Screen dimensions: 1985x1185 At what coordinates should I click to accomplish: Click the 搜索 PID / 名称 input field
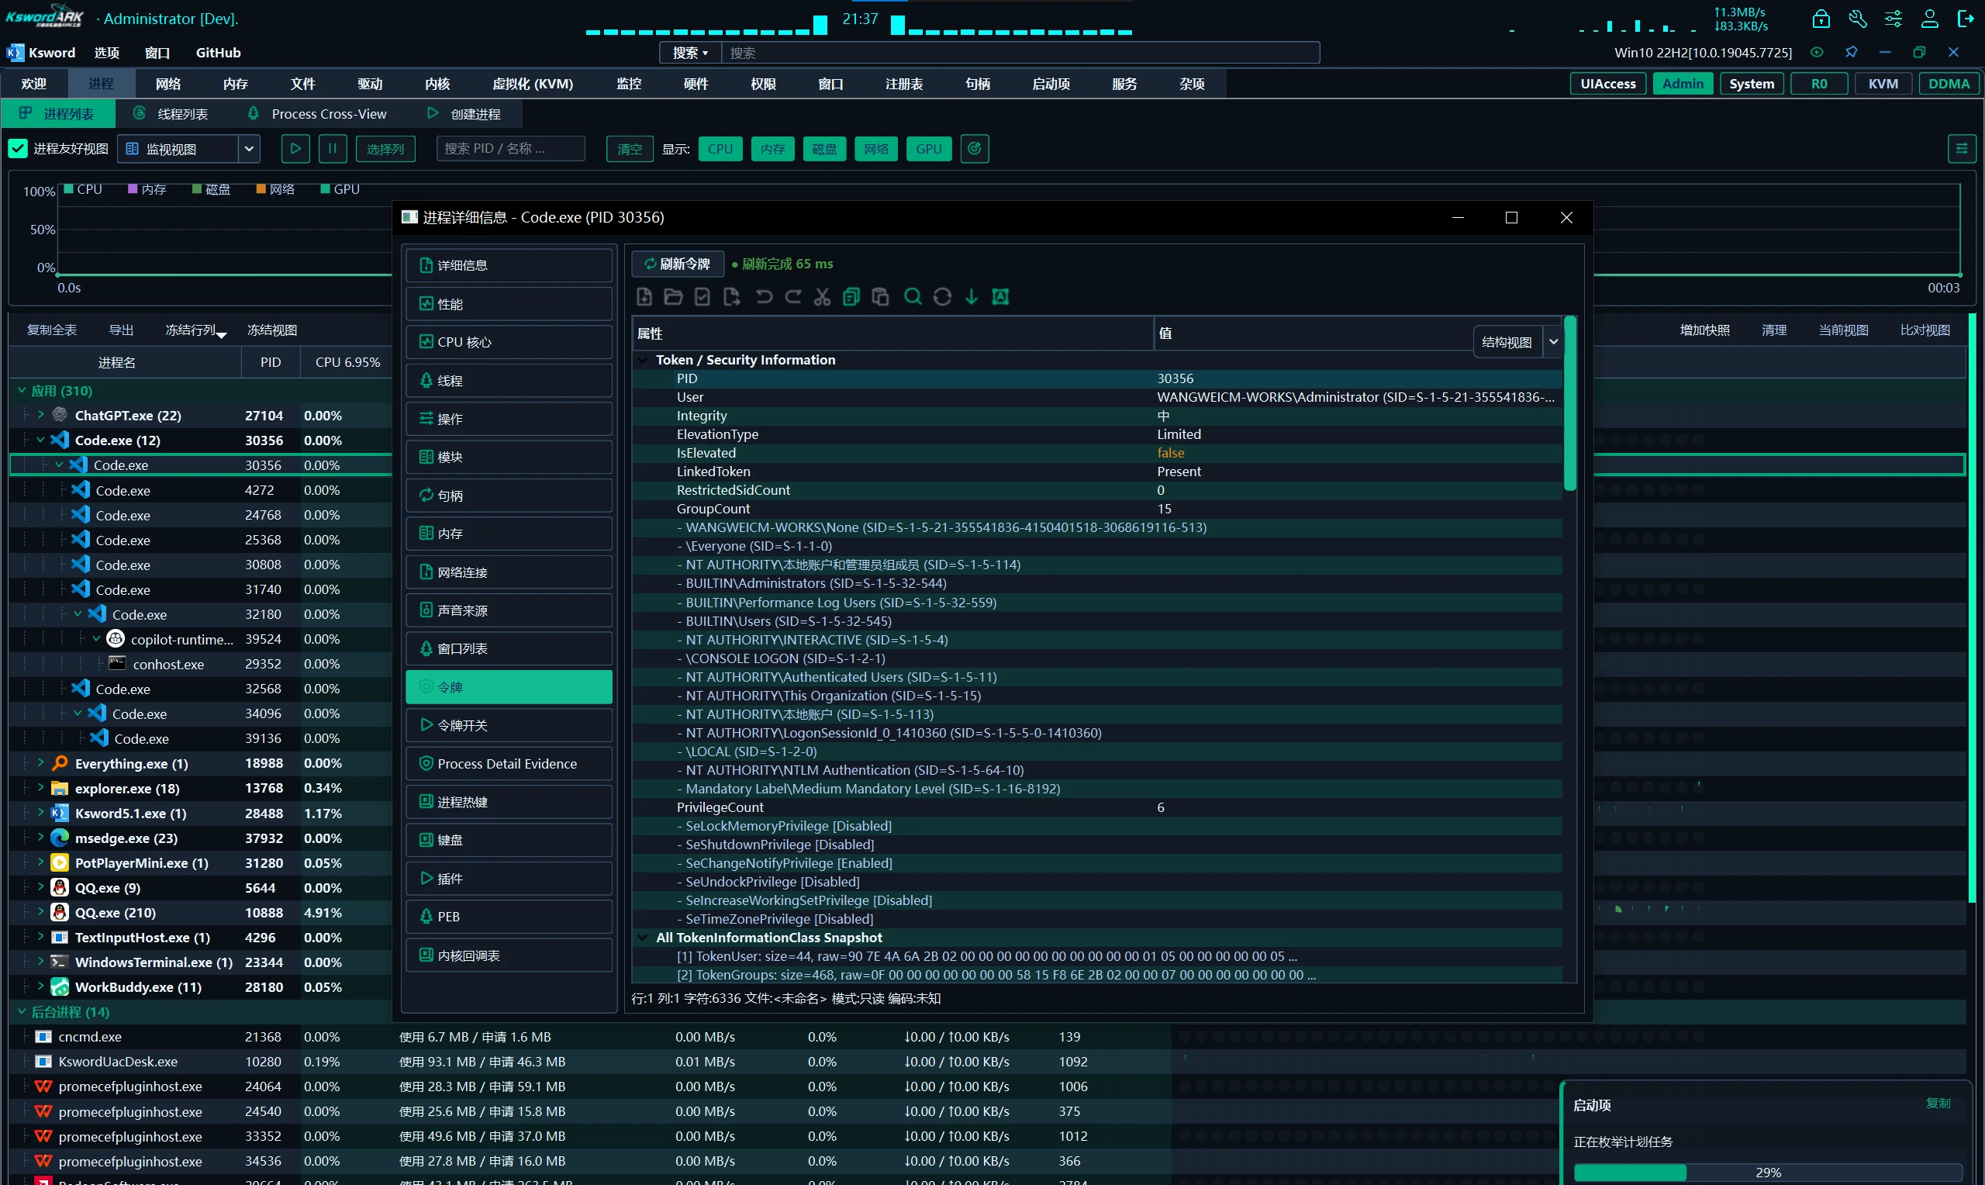pos(510,149)
